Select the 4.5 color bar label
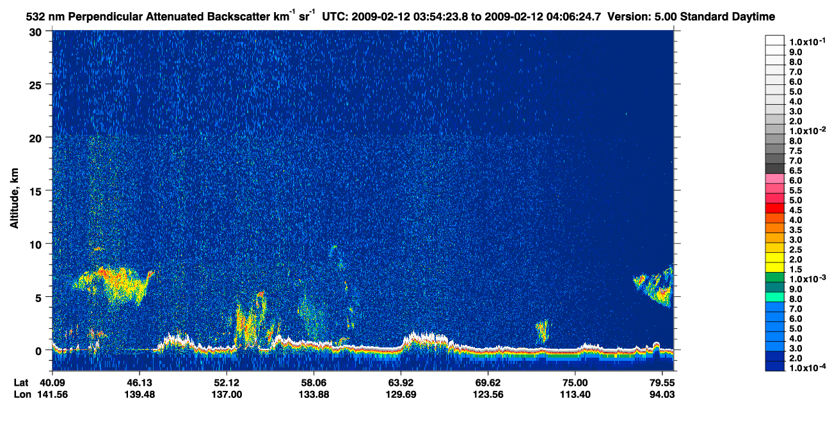This screenshot has width=832, height=426. click(x=796, y=210)
